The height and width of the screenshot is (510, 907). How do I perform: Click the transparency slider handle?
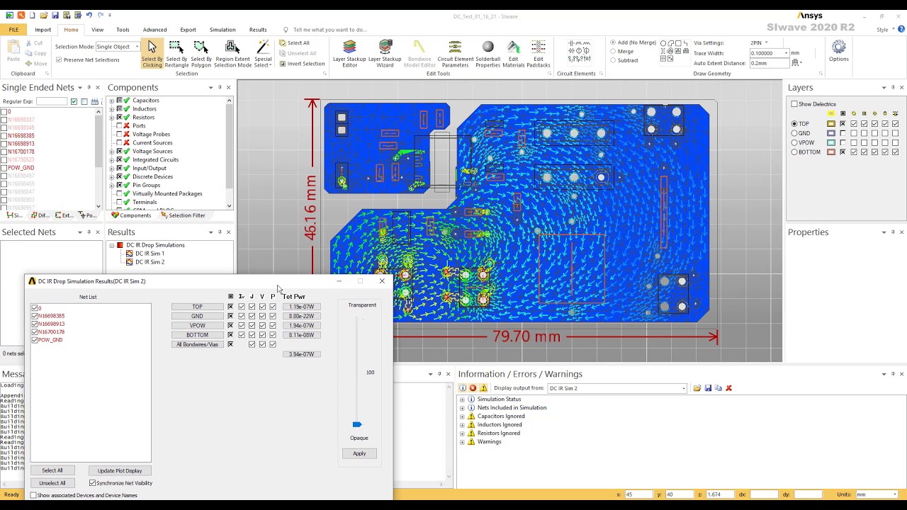coord(357,424)
